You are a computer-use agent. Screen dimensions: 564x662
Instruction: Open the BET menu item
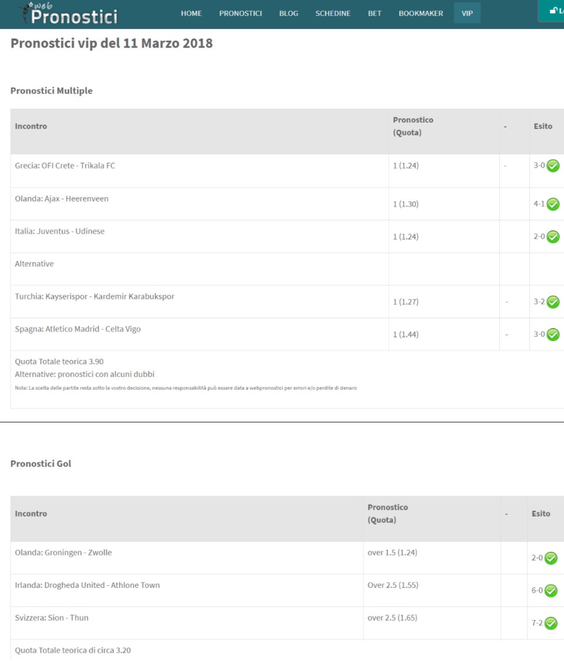pyautogui.click(x=375, y=13)
